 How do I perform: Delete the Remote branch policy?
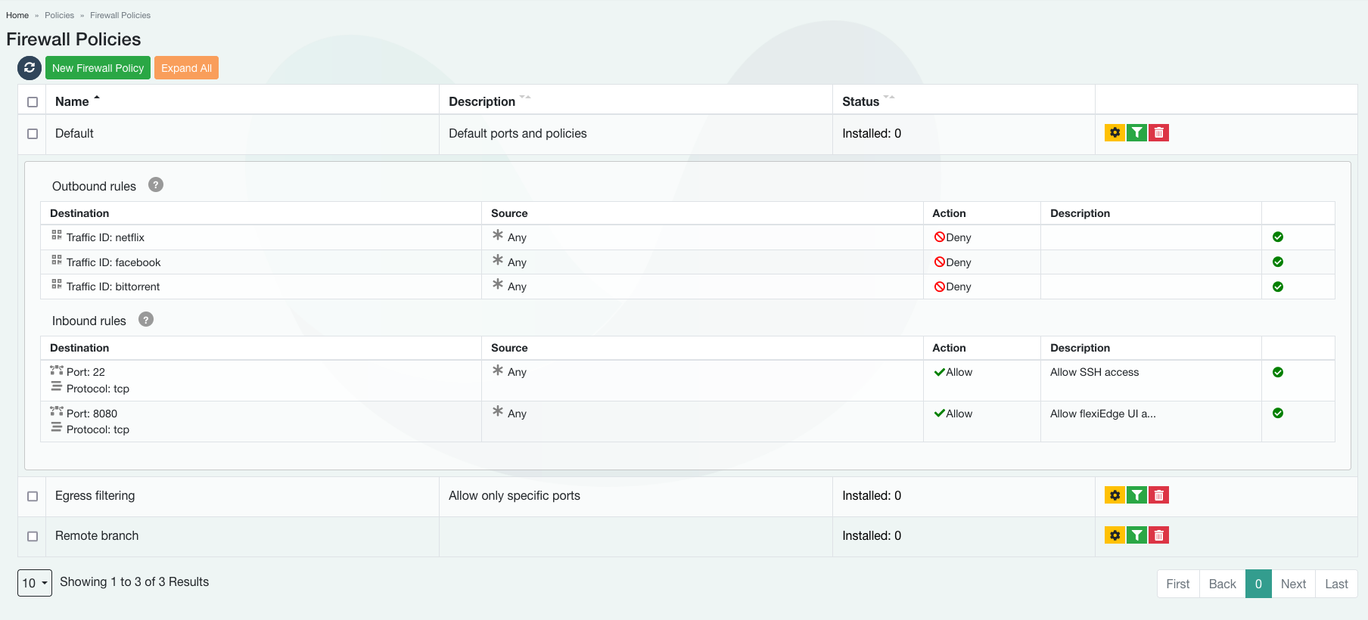tap(1158, 535)
